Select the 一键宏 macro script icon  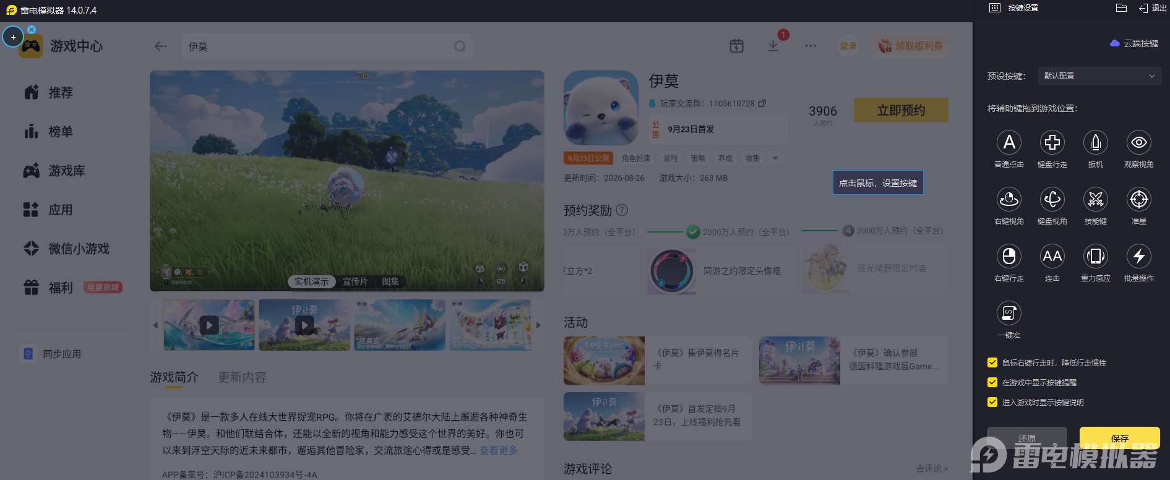click(1009, 313)
